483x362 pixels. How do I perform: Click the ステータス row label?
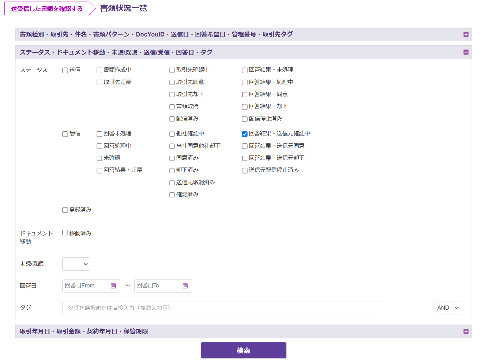(x=34, y=70)
